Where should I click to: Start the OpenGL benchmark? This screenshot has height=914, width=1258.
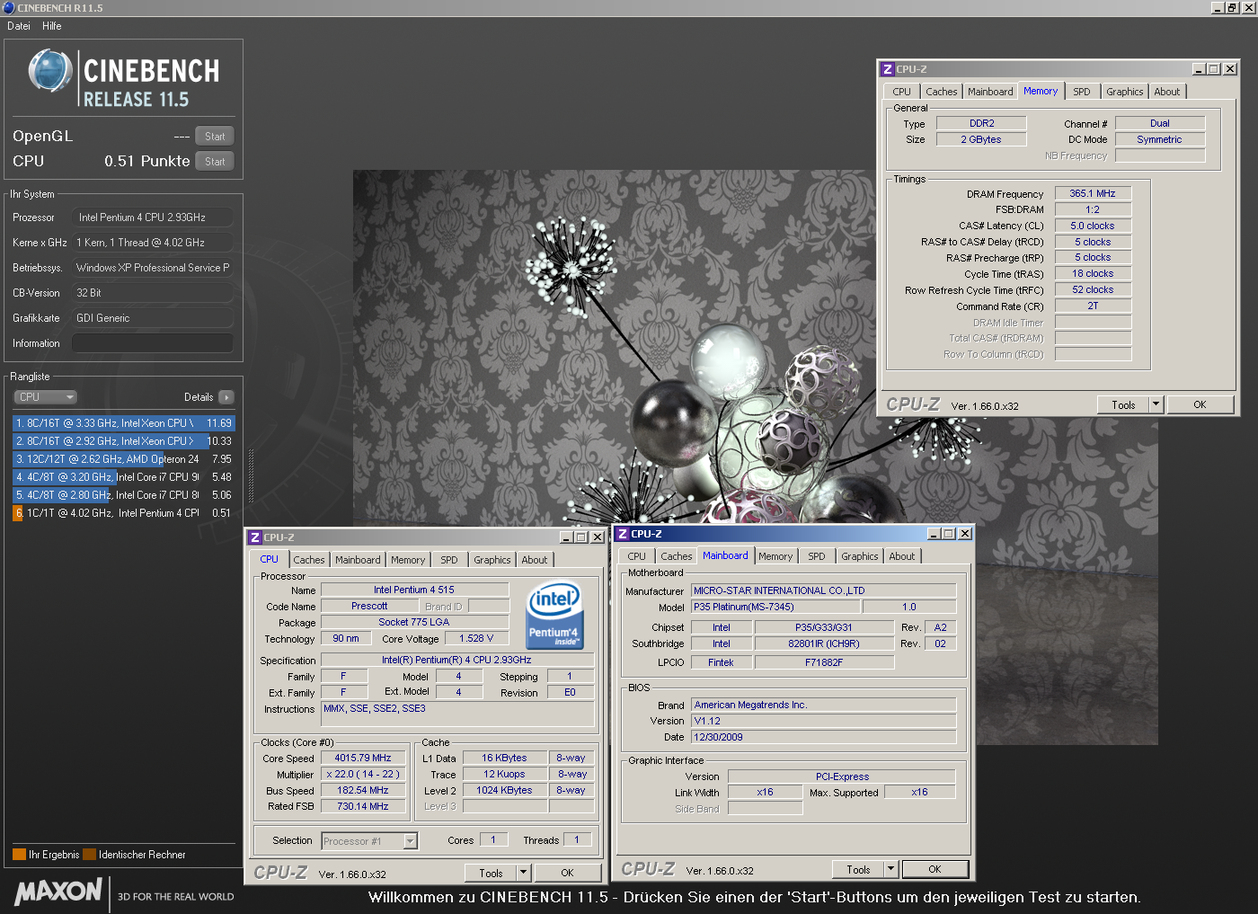point(215,137)
